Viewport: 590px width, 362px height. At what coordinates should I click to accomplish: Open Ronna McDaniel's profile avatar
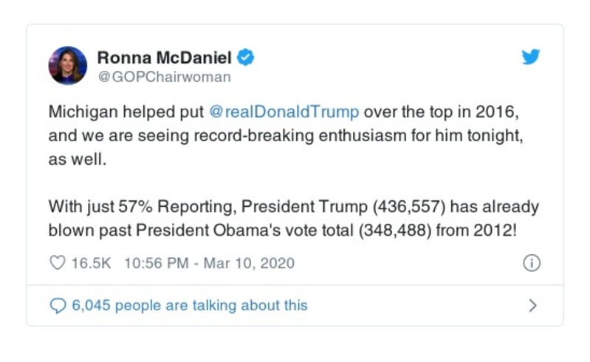click(x=68, y=65)
